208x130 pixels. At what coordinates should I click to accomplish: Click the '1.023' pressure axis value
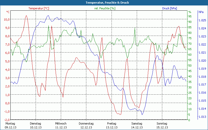[202, 36]
